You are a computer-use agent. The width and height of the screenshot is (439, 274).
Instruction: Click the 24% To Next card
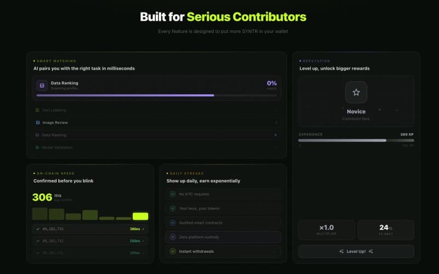pyautogui.click(x=385, y=230)
